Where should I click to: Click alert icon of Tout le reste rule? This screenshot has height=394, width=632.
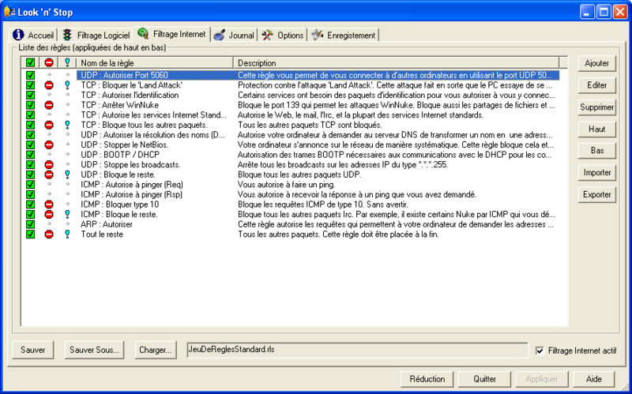pyautogui.click(x=67, y=234)
